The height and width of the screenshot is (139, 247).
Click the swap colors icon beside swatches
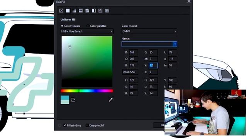(x=73, y=100)
